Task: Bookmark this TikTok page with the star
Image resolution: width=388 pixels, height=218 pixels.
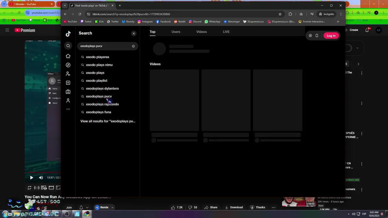Action: [280, 14]
